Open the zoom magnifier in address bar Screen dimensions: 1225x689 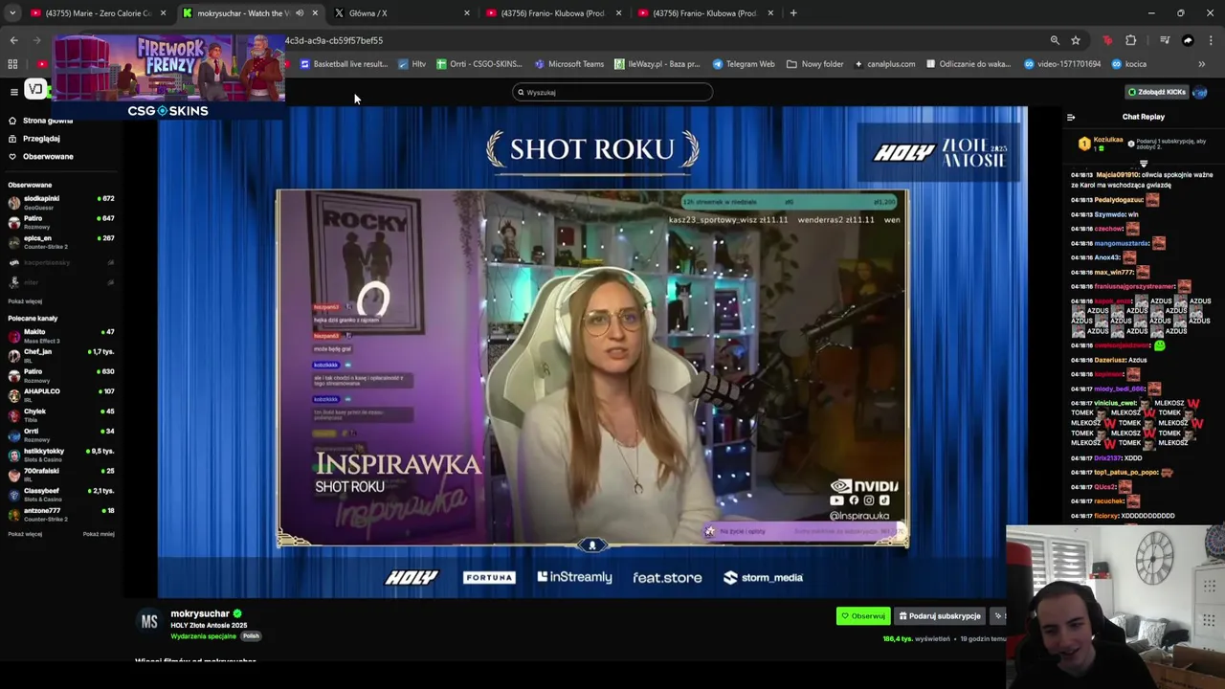click(x=1055, y=40)
